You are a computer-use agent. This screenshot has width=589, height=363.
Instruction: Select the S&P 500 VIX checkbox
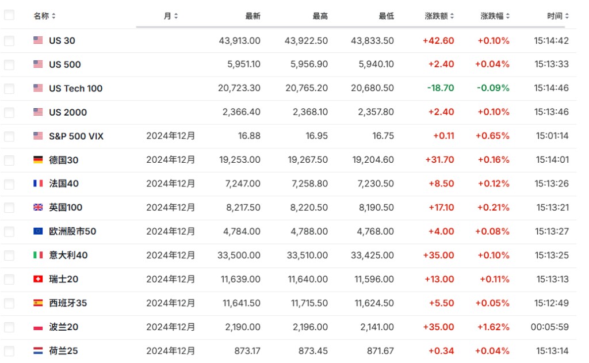(x=9, y=136)
